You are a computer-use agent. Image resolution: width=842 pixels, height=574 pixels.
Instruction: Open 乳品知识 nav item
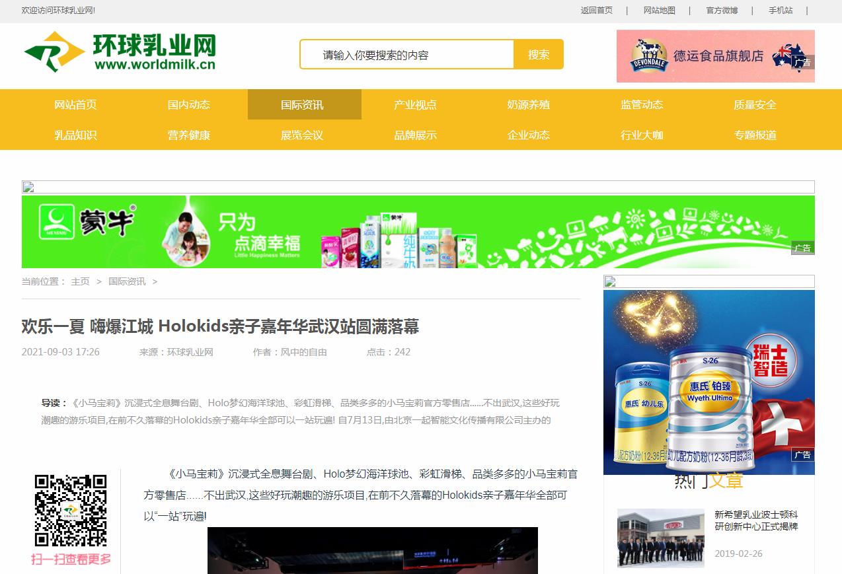[75, 135]
